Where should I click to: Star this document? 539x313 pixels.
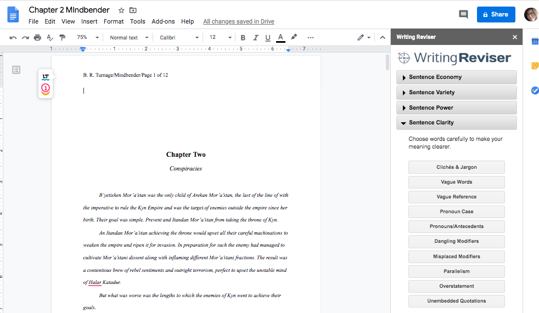(x=121, y=10)
